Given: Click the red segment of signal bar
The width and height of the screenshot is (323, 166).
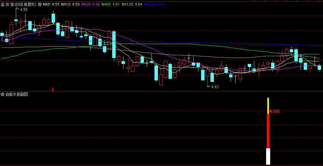Looking at the screenshot, I should coord(268,131).
